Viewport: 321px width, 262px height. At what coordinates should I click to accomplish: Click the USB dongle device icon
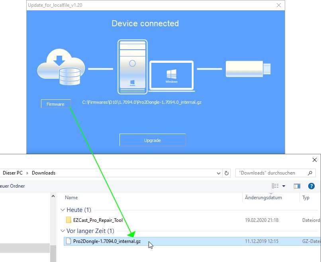248,69
